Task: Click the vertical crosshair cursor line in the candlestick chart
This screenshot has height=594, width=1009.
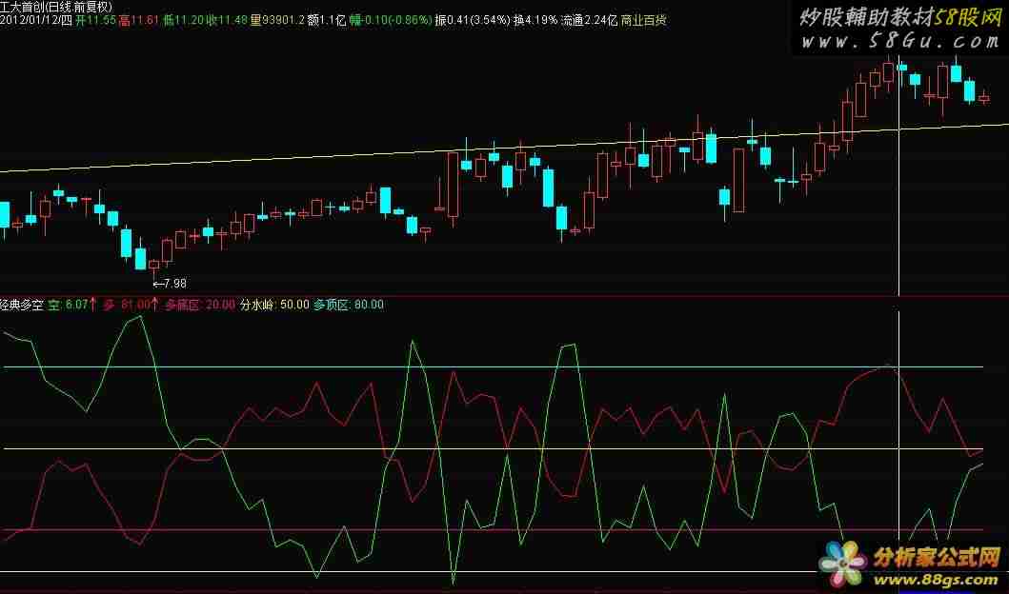Action: coord(898,173)
